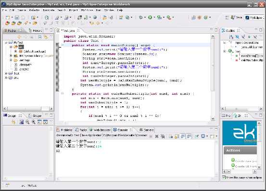Click the Back arrow in the Package Explorer toolbar

point(19,37)
